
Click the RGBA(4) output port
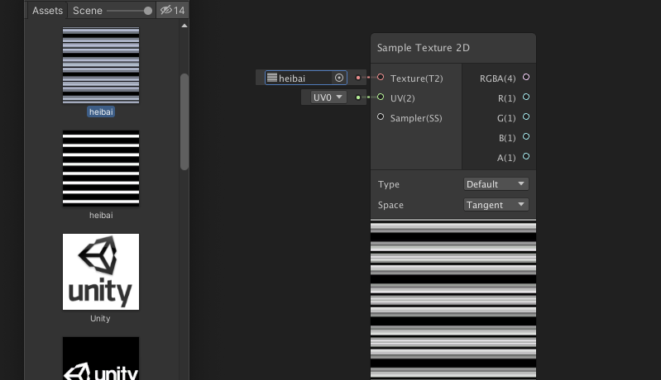click(x=526, y=77)
